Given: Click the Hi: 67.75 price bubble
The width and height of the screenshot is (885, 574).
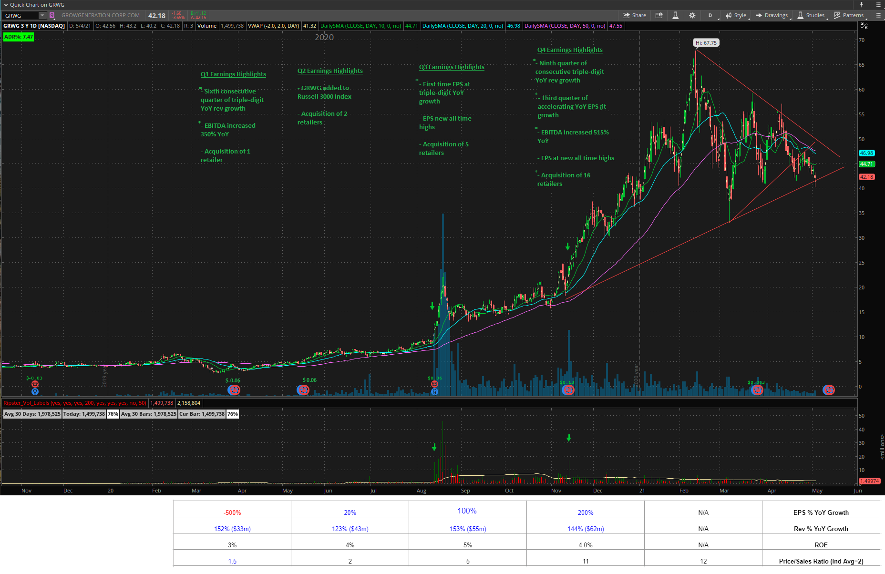Looking at the screenshot, I should pos(706,43).
